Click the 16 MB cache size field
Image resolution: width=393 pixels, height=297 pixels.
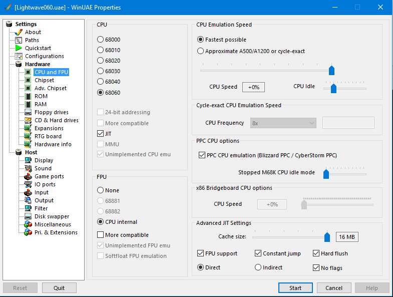point(347,237)
